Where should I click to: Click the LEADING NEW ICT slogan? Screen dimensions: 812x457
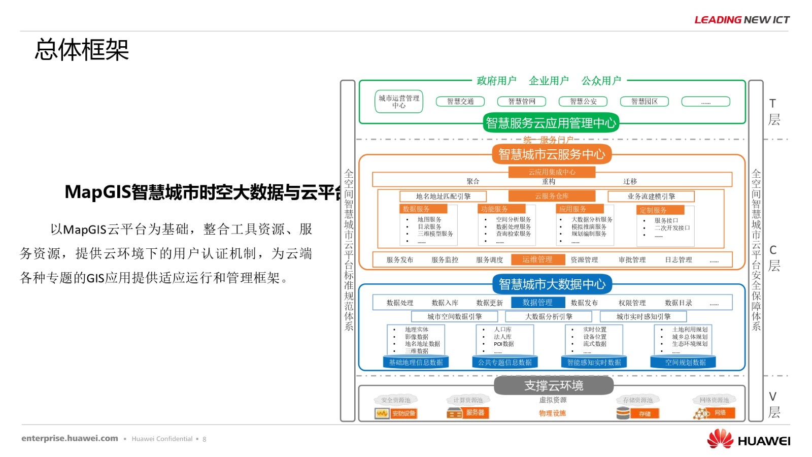click(x=742, y=20)
